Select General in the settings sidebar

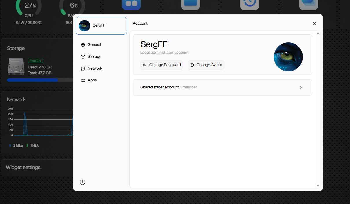(94, 45)
